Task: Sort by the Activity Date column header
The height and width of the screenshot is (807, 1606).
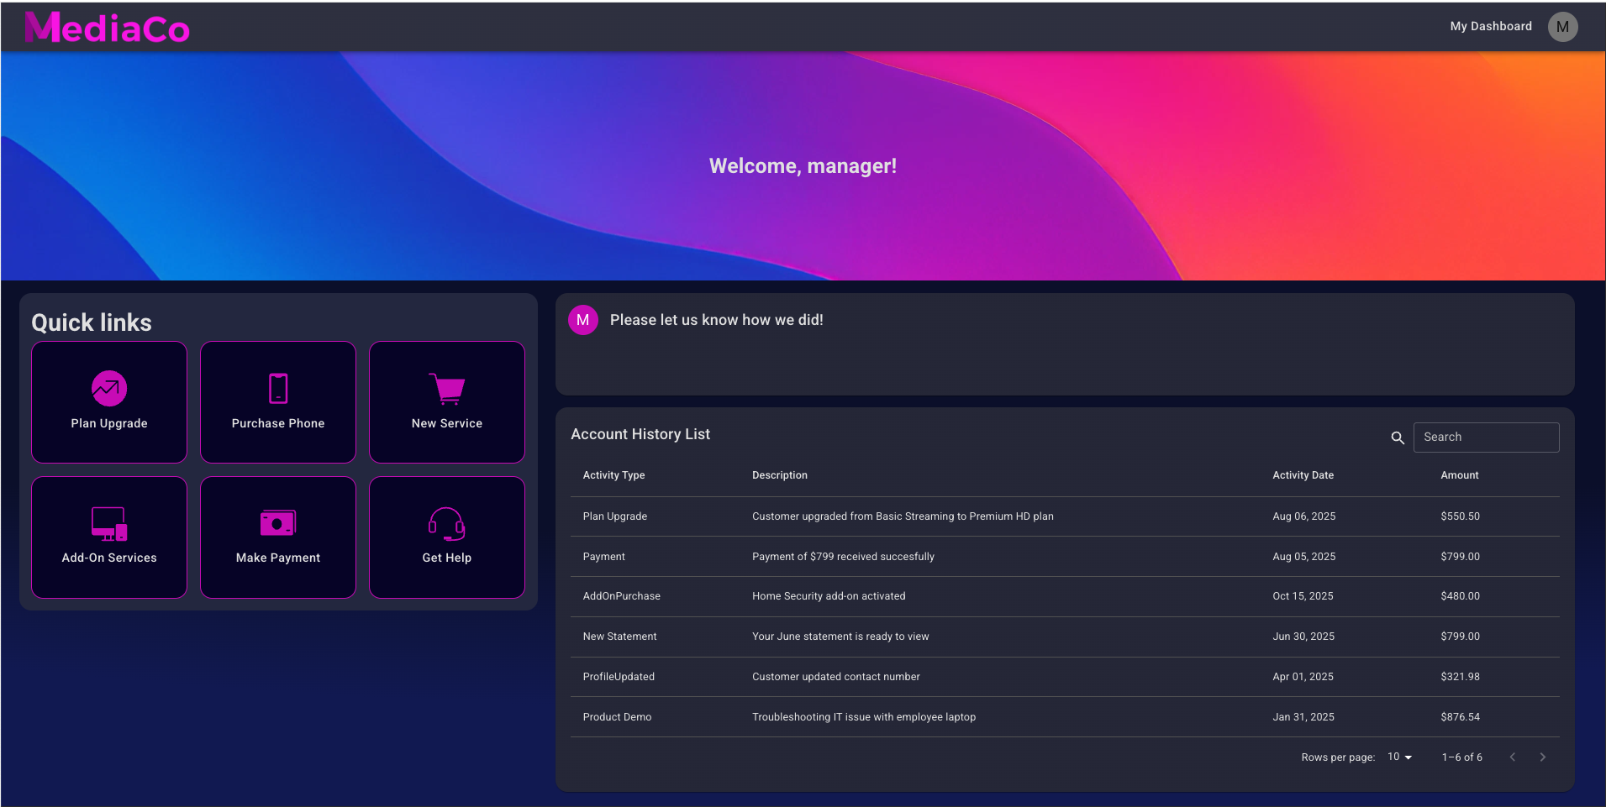Action: 1303,475
